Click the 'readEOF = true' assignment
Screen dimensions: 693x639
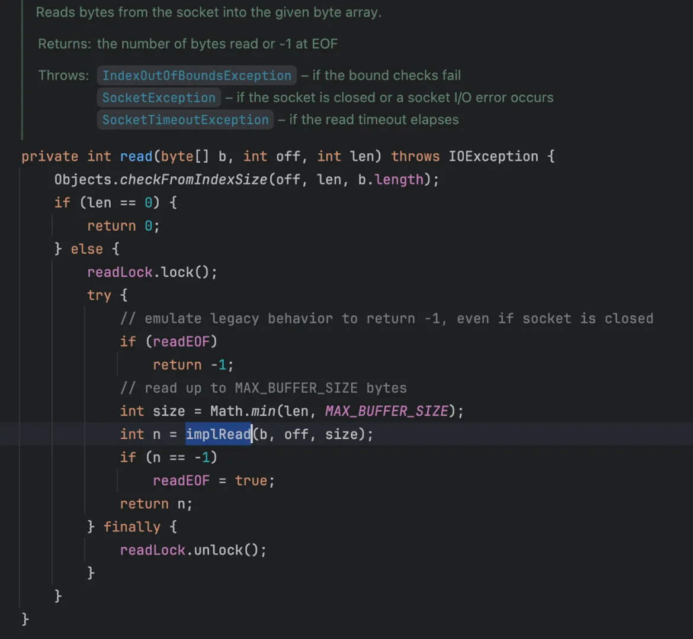tap(213, 481)
